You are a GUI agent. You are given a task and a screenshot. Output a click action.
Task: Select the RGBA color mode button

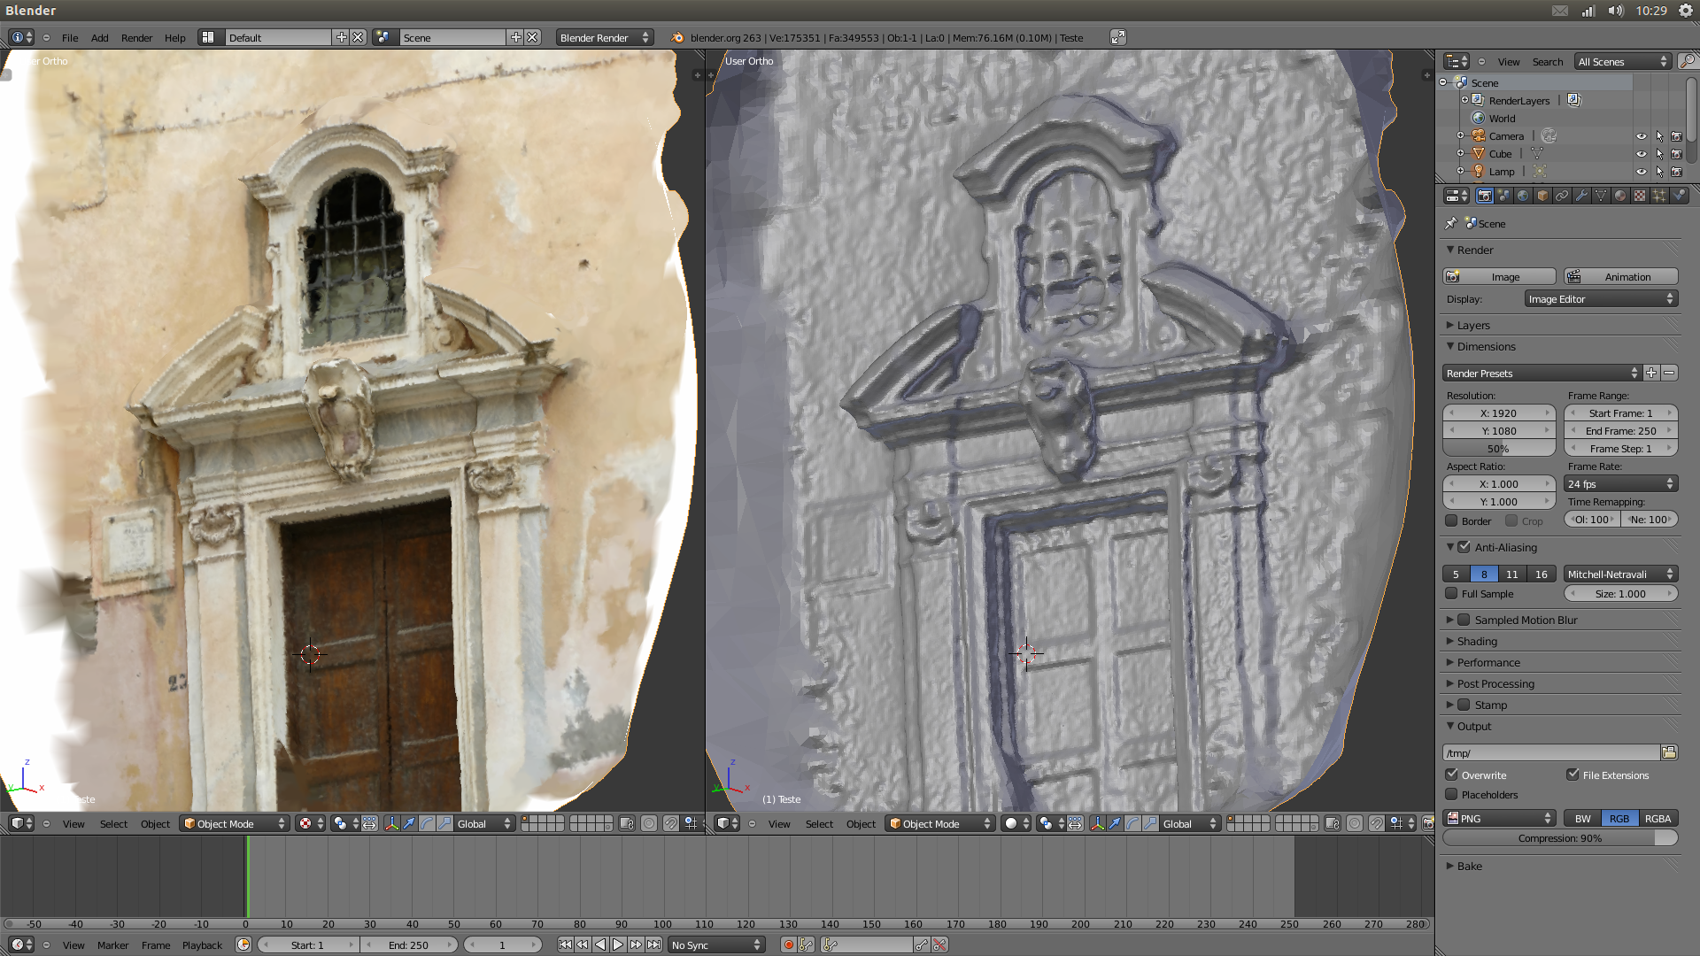click(x=1657, y=818)
